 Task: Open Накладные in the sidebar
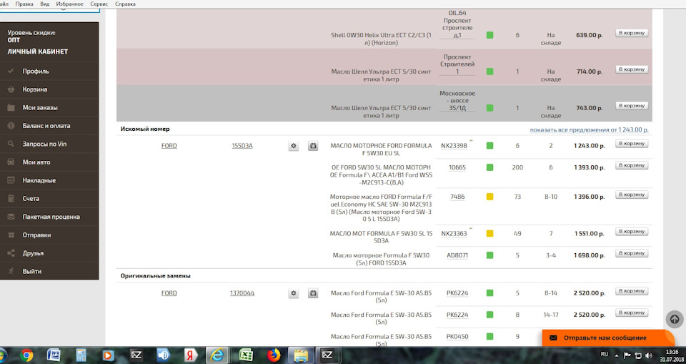(39, 180)
